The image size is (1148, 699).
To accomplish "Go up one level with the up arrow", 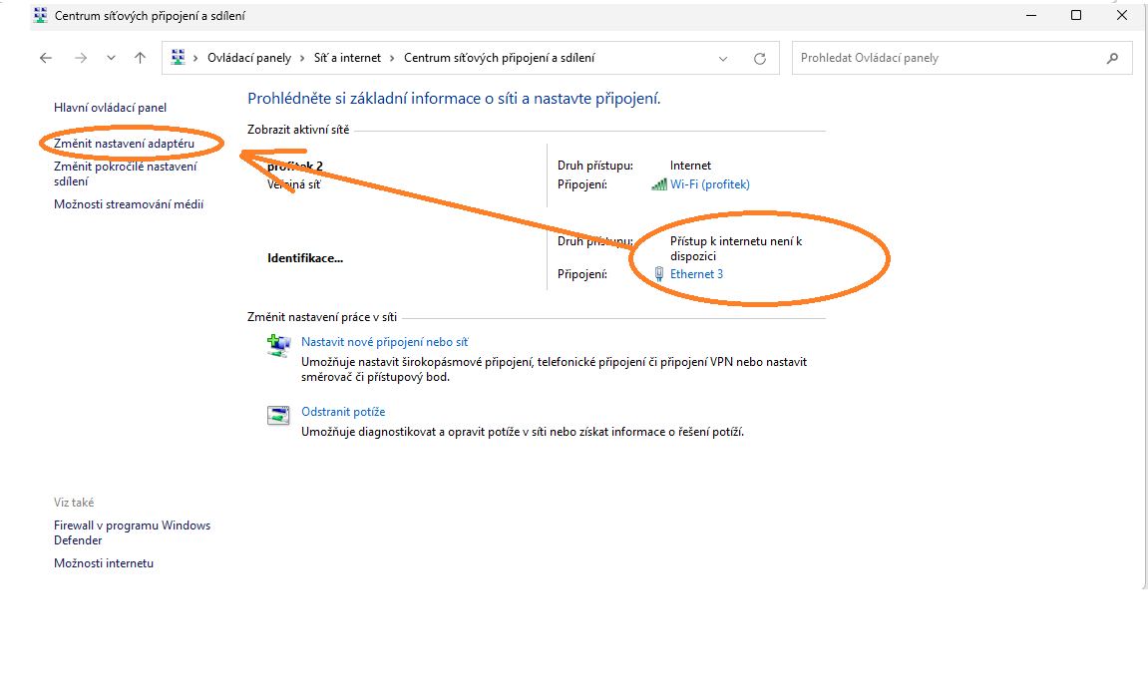I will [x=140, y=58].
